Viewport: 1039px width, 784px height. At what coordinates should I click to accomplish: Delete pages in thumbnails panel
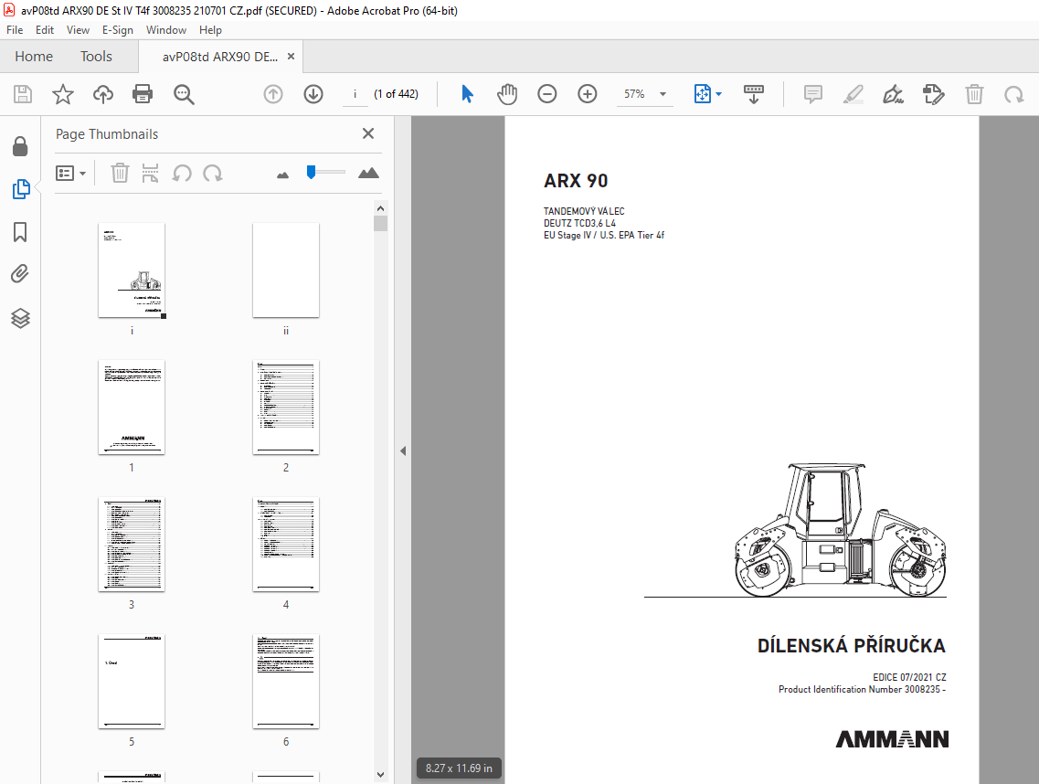(x=120, y=173)
